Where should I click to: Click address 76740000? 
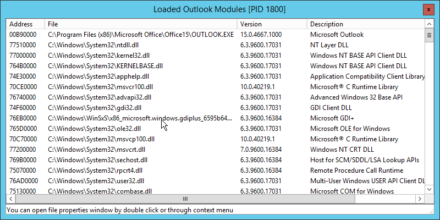tap(23, 97)
